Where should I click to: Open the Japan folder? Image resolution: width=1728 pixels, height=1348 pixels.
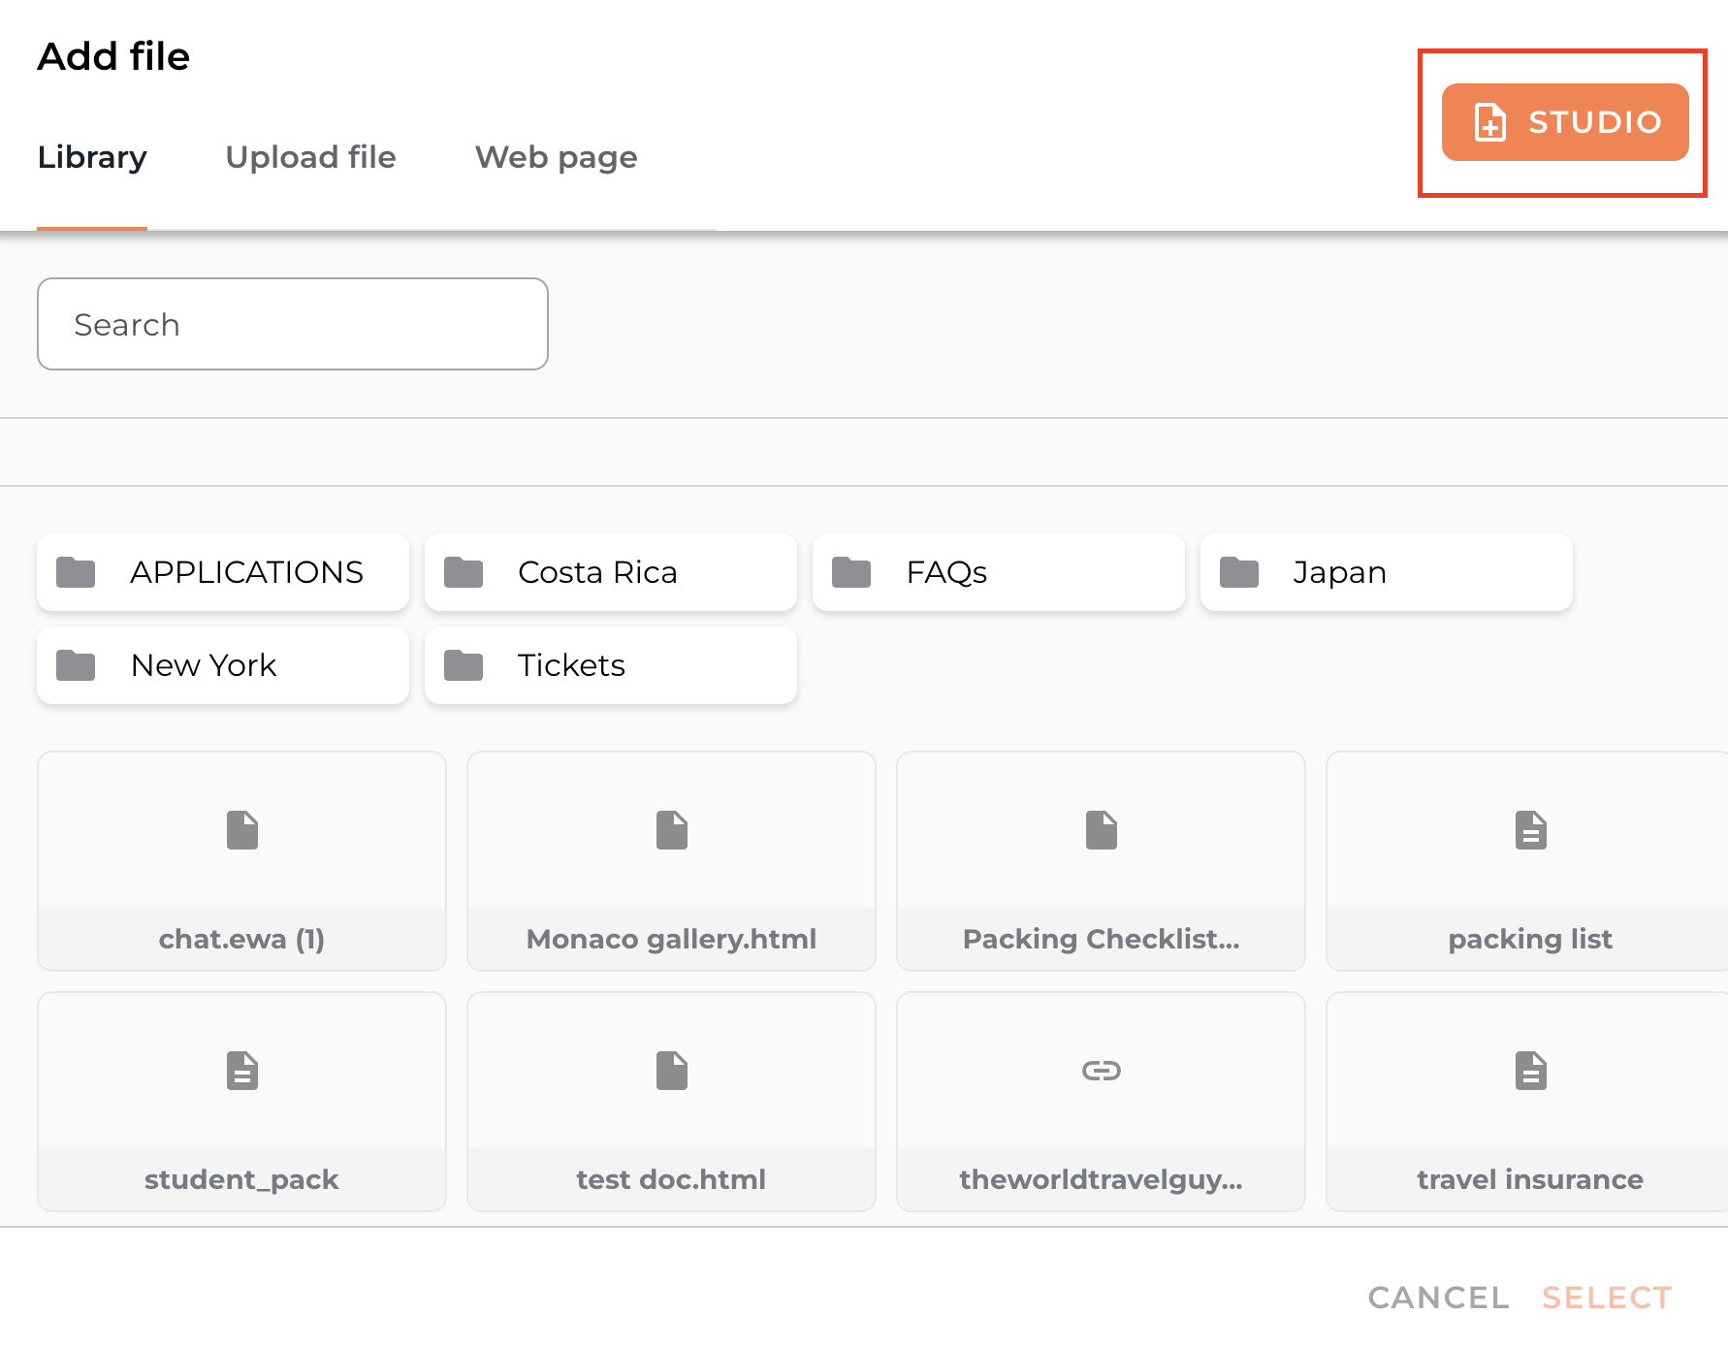[1387, 572]
